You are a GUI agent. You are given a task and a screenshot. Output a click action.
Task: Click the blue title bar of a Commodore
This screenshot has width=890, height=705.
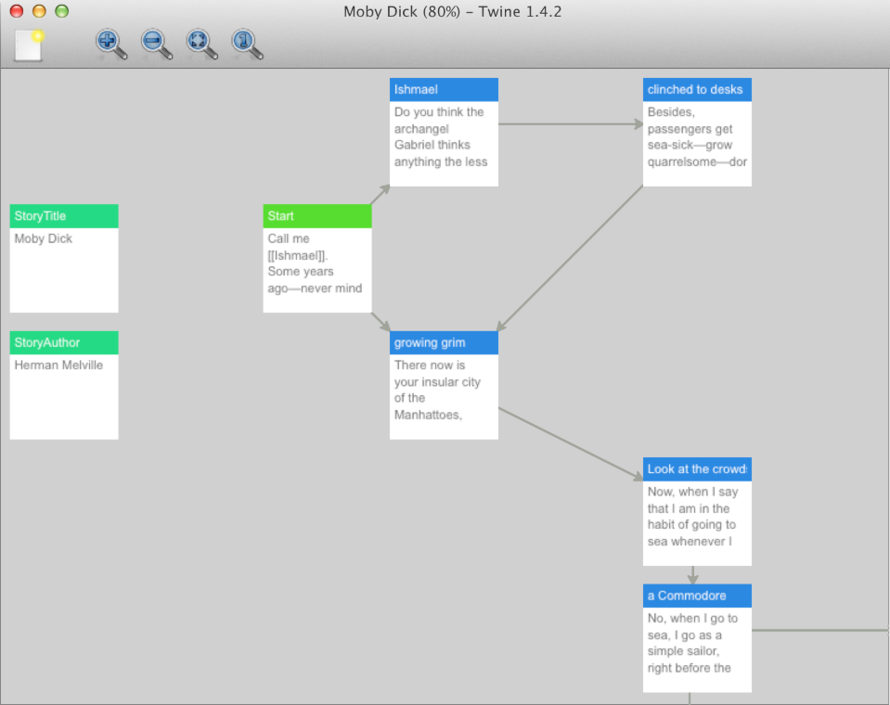click(696, 596)
